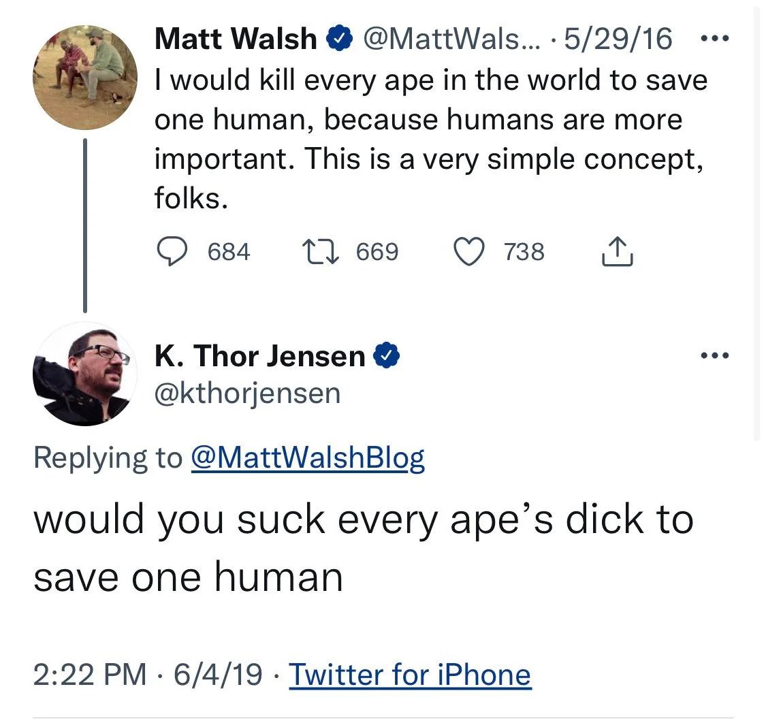Click the @kthorjensen handle

pos(247,393)
